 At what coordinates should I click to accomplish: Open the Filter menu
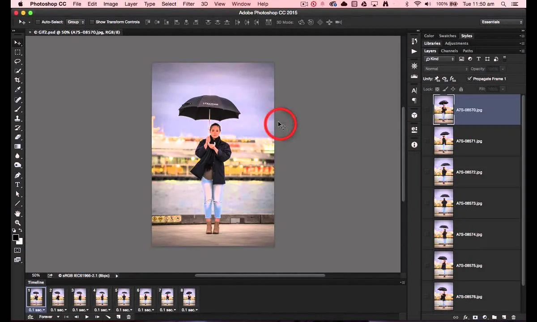188,4
